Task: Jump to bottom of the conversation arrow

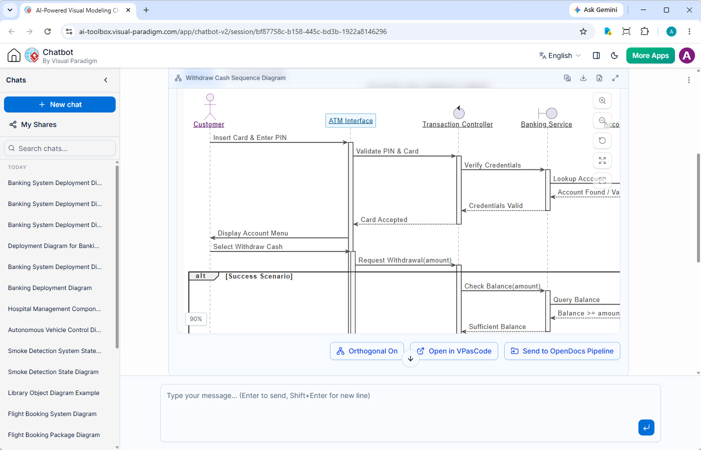Action: [x=411, y=358]
